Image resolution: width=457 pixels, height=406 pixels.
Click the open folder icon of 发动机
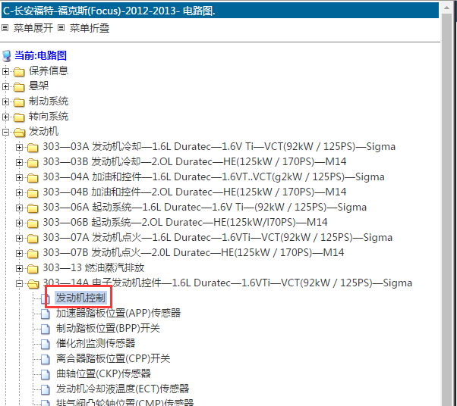19,133
